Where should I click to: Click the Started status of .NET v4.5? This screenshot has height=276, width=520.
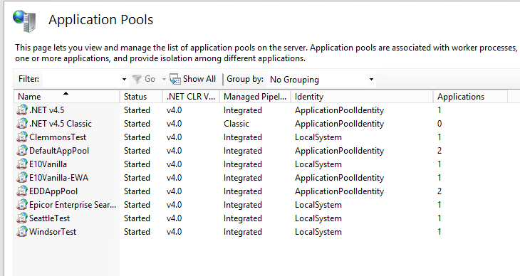pos(137,110)
